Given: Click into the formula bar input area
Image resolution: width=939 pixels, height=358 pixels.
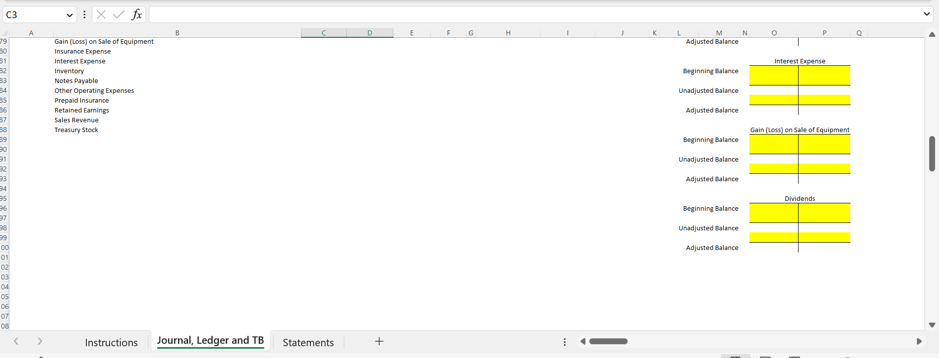Looking at the screenshot, I should click(x=534, y=15).
